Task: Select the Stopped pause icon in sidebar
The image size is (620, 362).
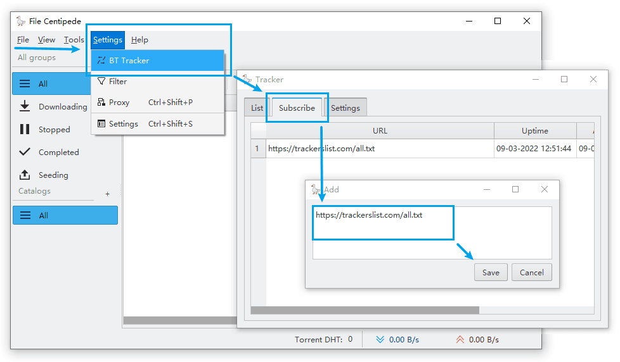Action: click(x=25, y=129)
